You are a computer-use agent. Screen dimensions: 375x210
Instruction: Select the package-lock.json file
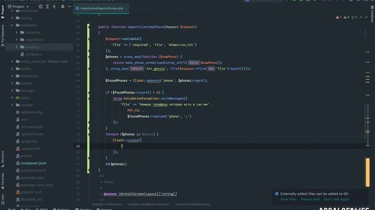coord(35,185)
